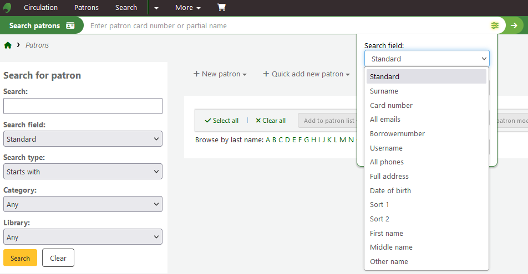Click the home breadcrumb icon
This screenshot has width=528, height=274.
pos(8,45)
